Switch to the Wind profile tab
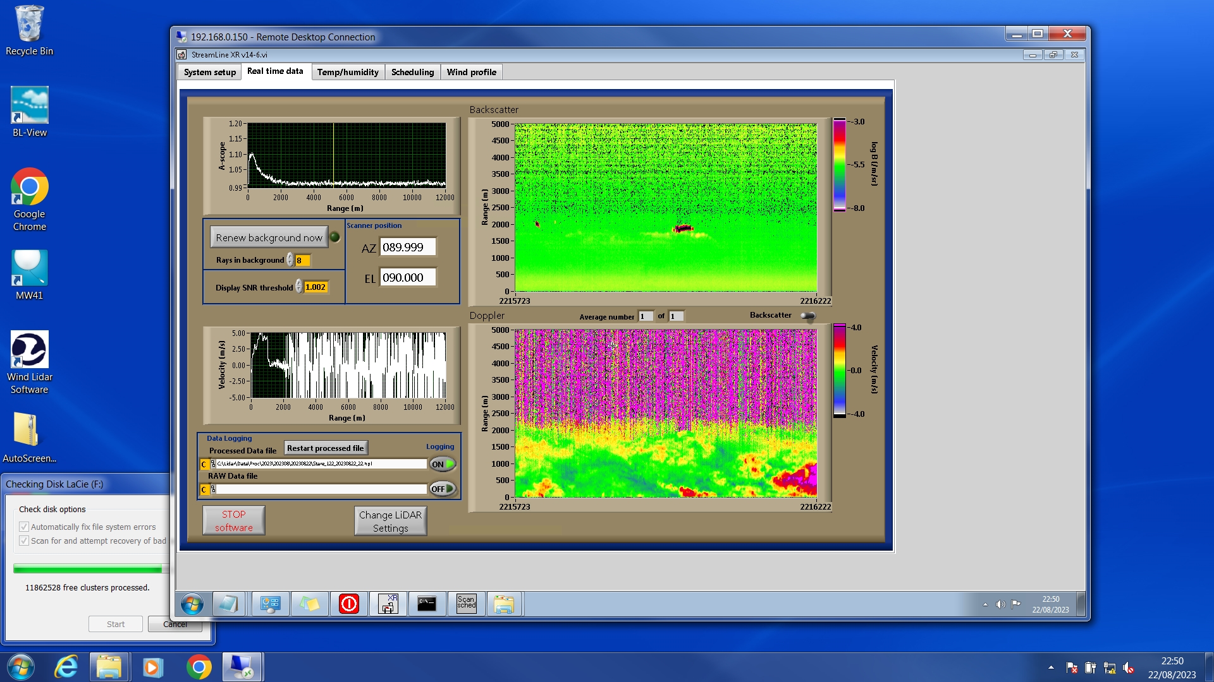The image size is (1214, 682). click(x=471, y=72)
